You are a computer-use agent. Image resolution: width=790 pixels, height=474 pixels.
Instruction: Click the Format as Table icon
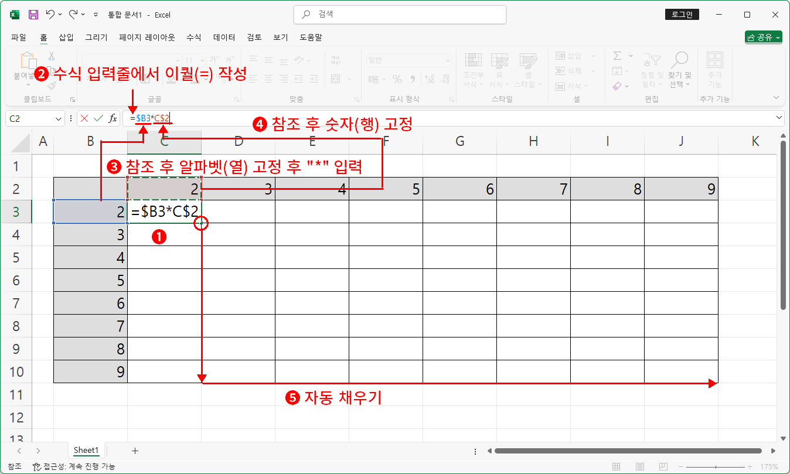pyautogui.click(x=499, y=60)
